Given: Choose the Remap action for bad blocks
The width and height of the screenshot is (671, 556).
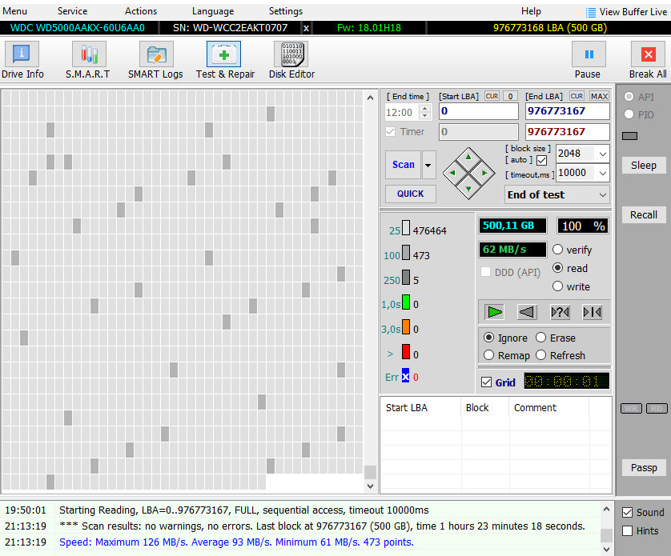Looking at the screenshot, I should coord(489,355).
